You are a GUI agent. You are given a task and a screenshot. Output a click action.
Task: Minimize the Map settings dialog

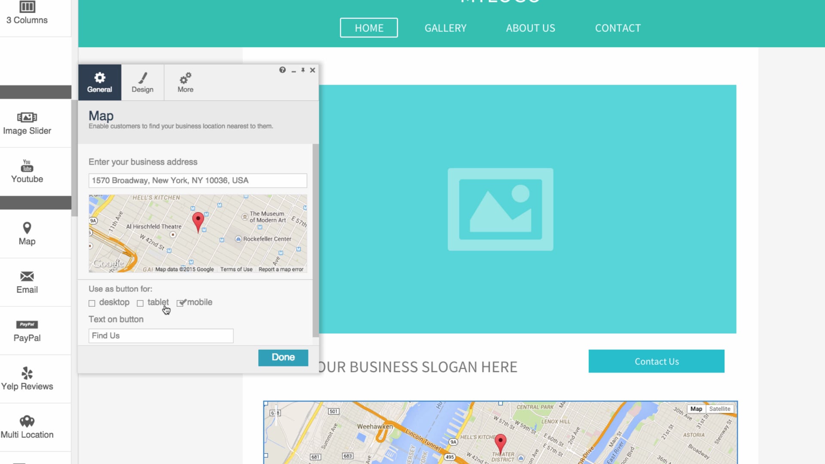click(x=293, y=70)
